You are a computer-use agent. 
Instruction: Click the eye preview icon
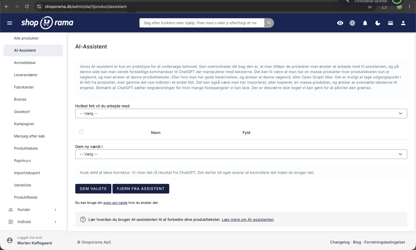pos(340,23)
